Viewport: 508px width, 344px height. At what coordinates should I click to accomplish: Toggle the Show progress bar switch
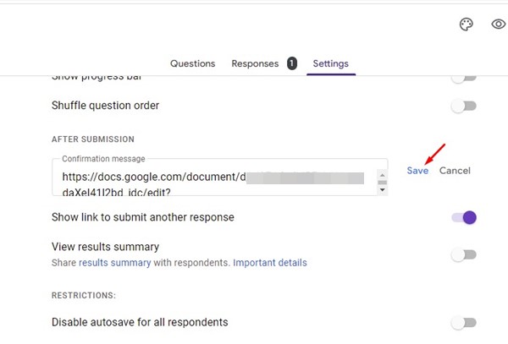click(463, 78)
